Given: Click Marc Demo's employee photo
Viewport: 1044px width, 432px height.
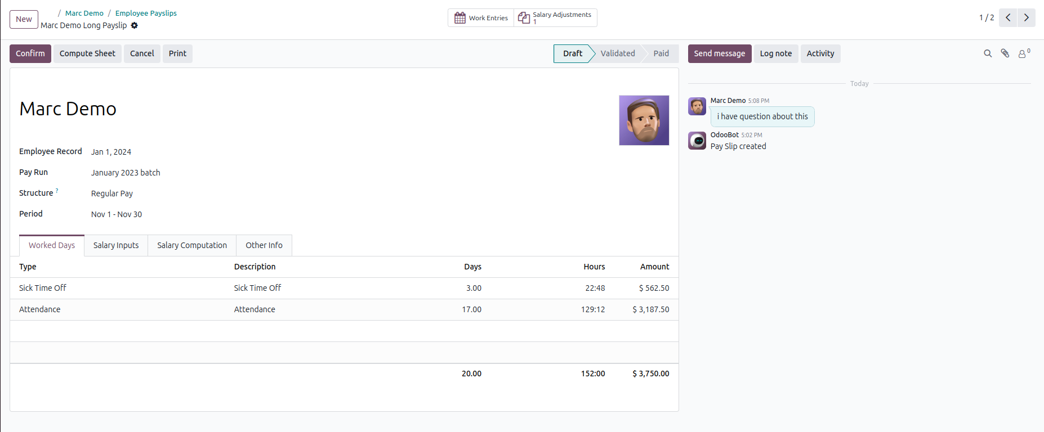Looking at the screenshot, I should 644,120.
